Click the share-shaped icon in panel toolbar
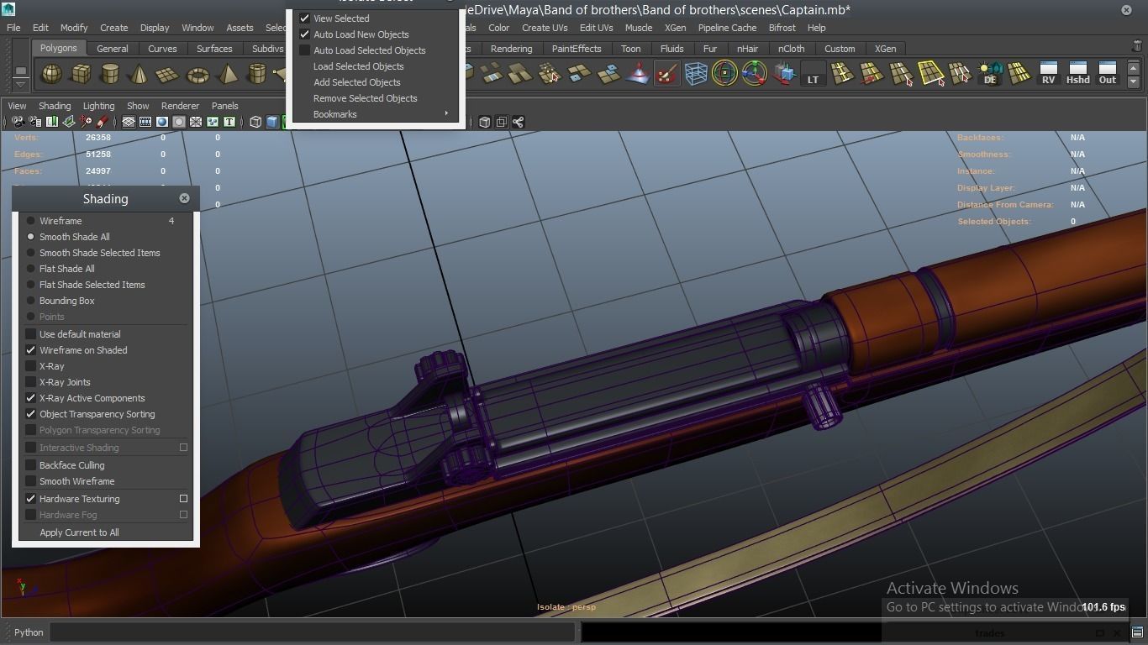The height and width of the screenshot is (645, 1148). click(x=519, y=122)
